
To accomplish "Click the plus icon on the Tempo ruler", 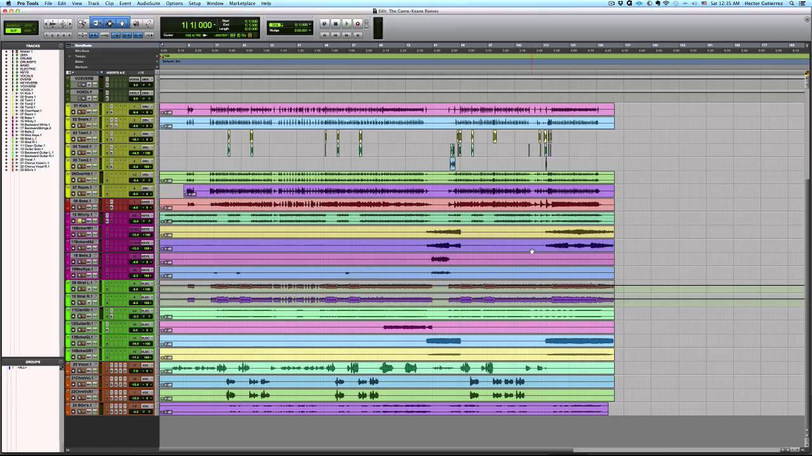I will 157,56.
